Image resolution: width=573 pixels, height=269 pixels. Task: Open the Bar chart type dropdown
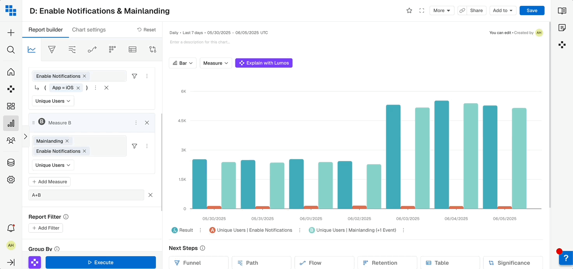[183, 63]
